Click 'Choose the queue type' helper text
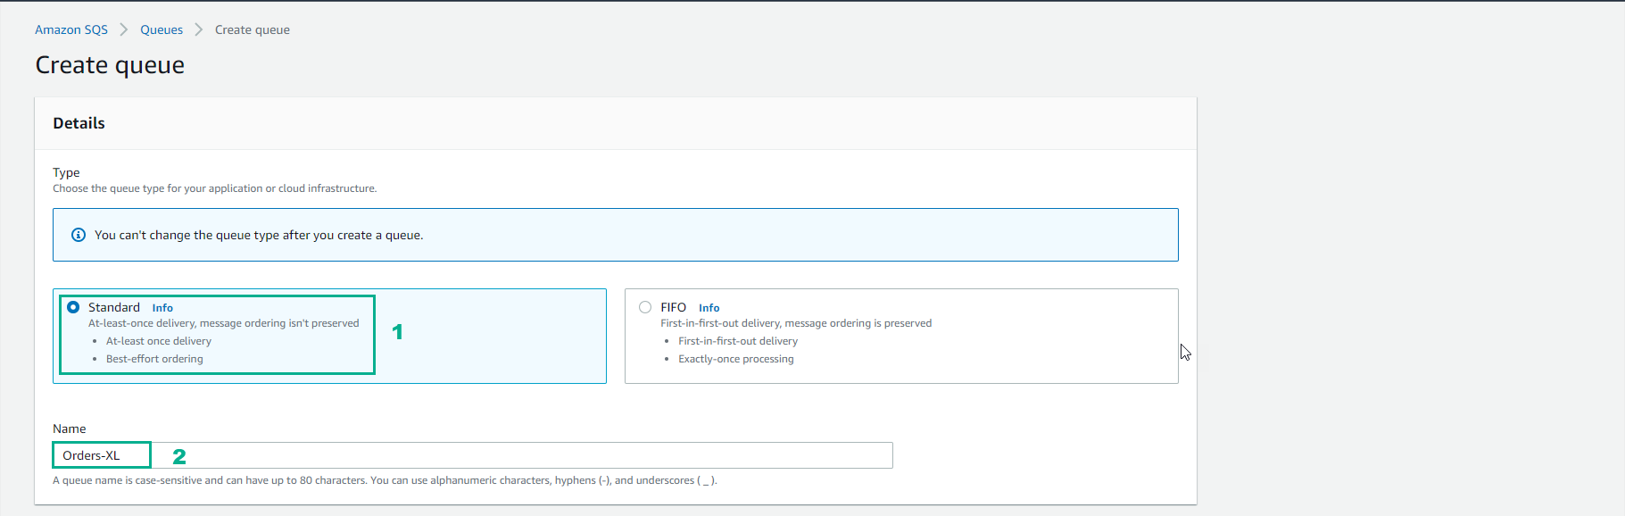The width and height of the screenshot is (1625, 516). (x=214, y=188)
